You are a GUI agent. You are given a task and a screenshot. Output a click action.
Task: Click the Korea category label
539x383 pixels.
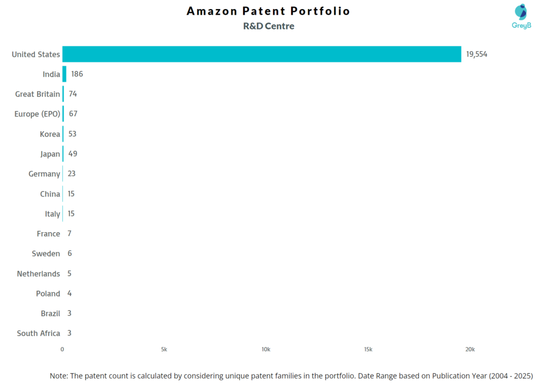coord(50,134)
